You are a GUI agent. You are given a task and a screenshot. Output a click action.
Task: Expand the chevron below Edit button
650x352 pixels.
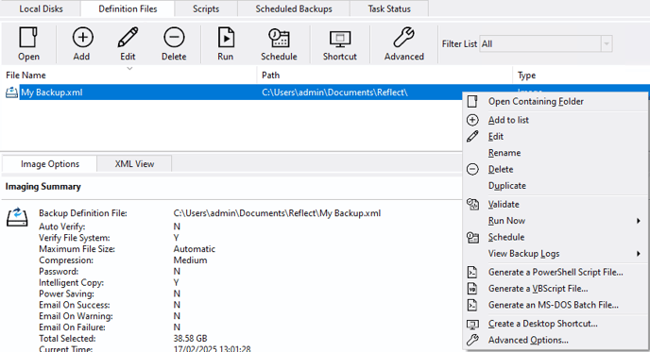(x=129, y=68)
